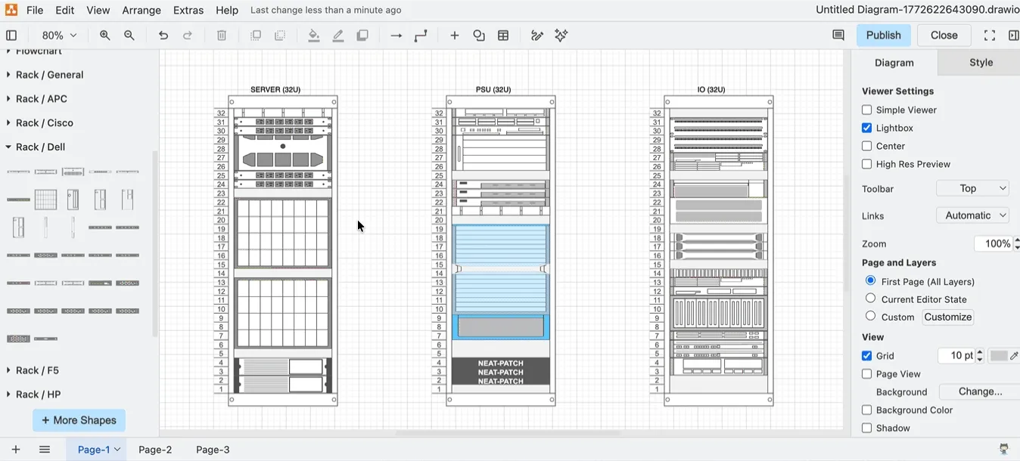Click the Close button
Image resolution: width=1020 pixels, height=461 pixels.
pos(944,36)
